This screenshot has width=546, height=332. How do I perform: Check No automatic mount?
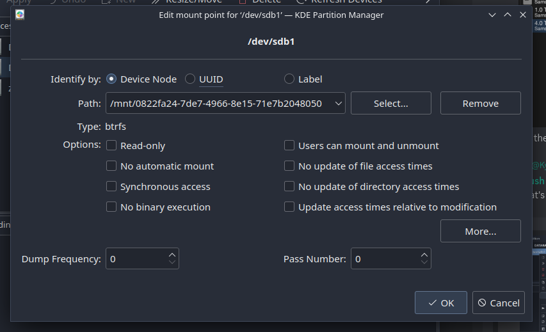tap(111, 166)
